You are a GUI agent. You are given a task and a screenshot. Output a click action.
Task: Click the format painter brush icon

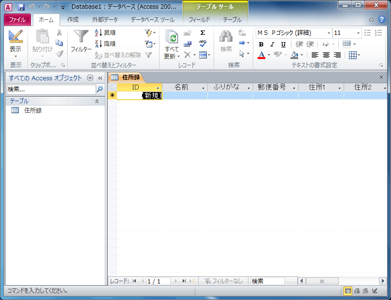point(59,54)
